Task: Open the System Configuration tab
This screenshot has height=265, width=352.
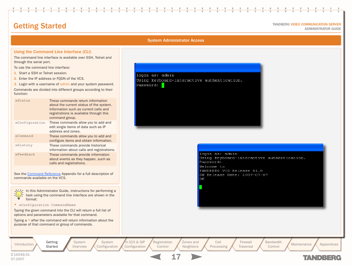Action: (x=107, y=244)
